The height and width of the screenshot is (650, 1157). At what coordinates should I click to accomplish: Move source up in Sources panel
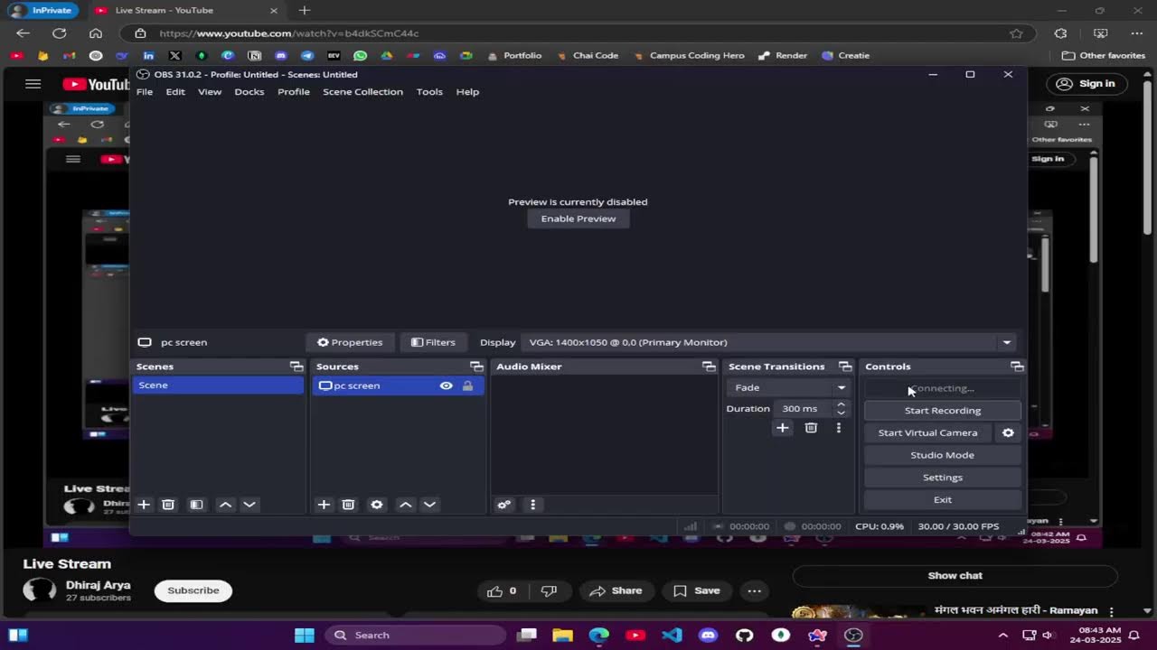click(x=406, y=505)
